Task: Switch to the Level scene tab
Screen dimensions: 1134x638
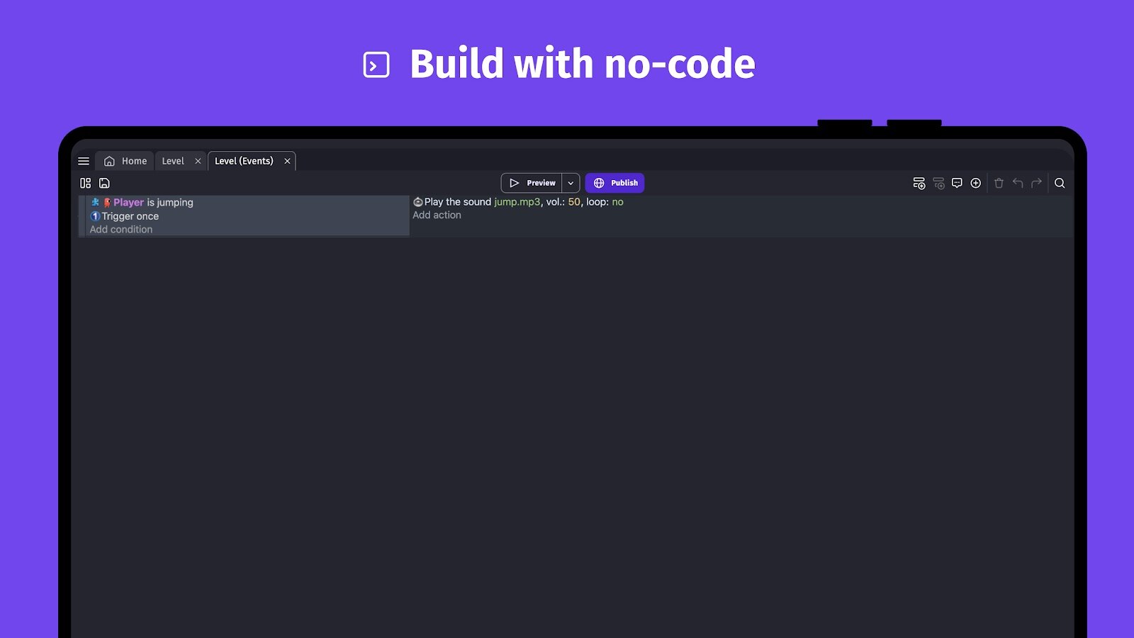Action: click(173, 161)
